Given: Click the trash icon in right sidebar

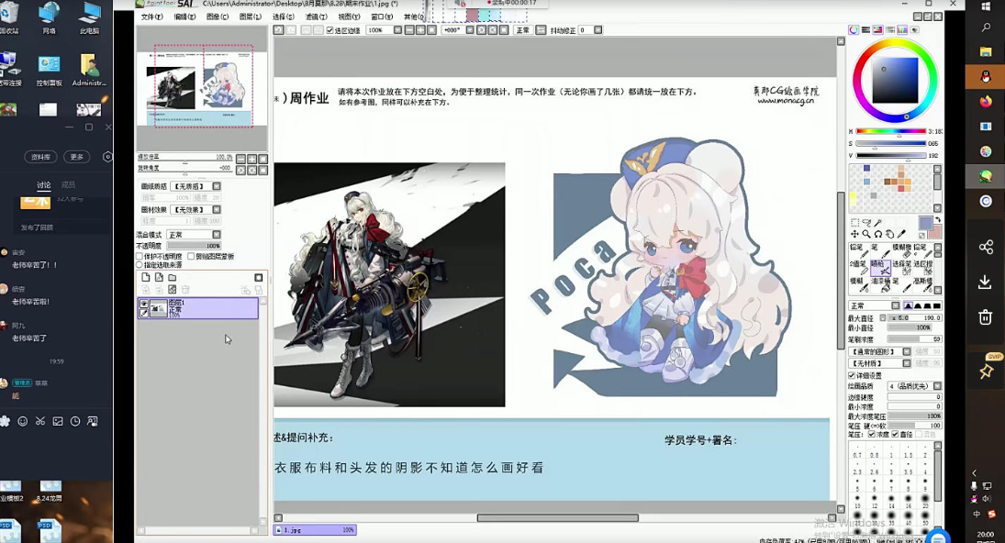Looking at the screenshot, I should tap(986, 317).
